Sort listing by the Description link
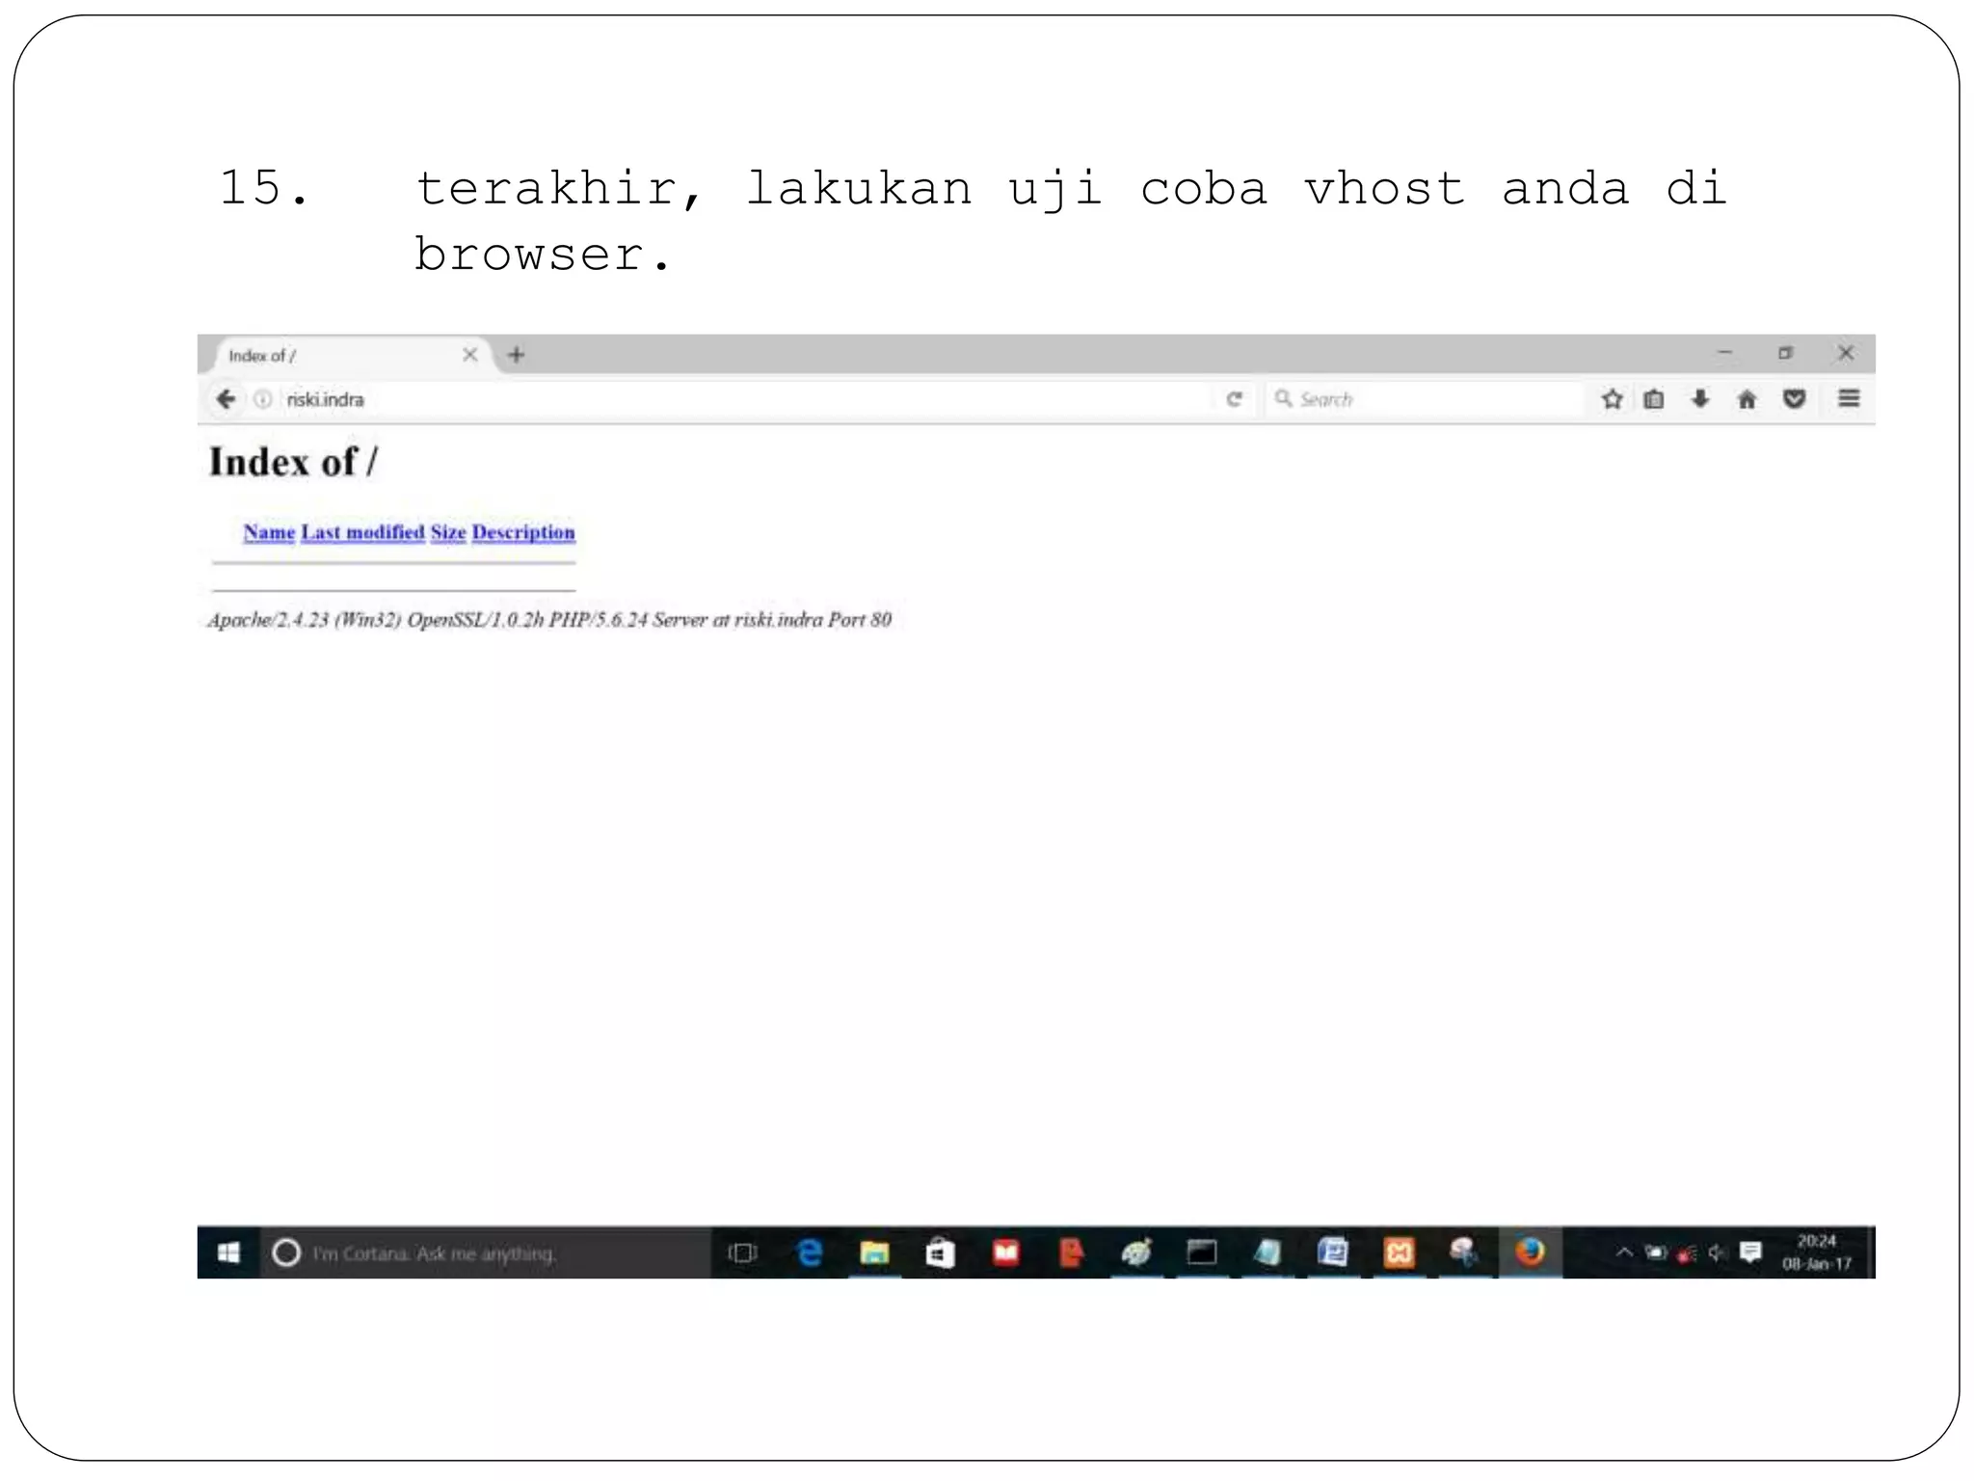Viewport: 1974px width, 1481px height. (x=523, y=532)
